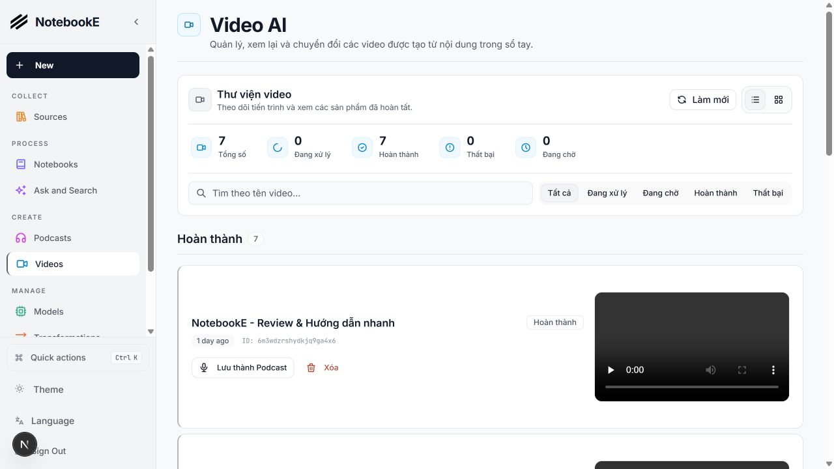The image size is (834, 469).
Task: Click the Thất bại alert stat icon
Action: click(x=450, y=148)
